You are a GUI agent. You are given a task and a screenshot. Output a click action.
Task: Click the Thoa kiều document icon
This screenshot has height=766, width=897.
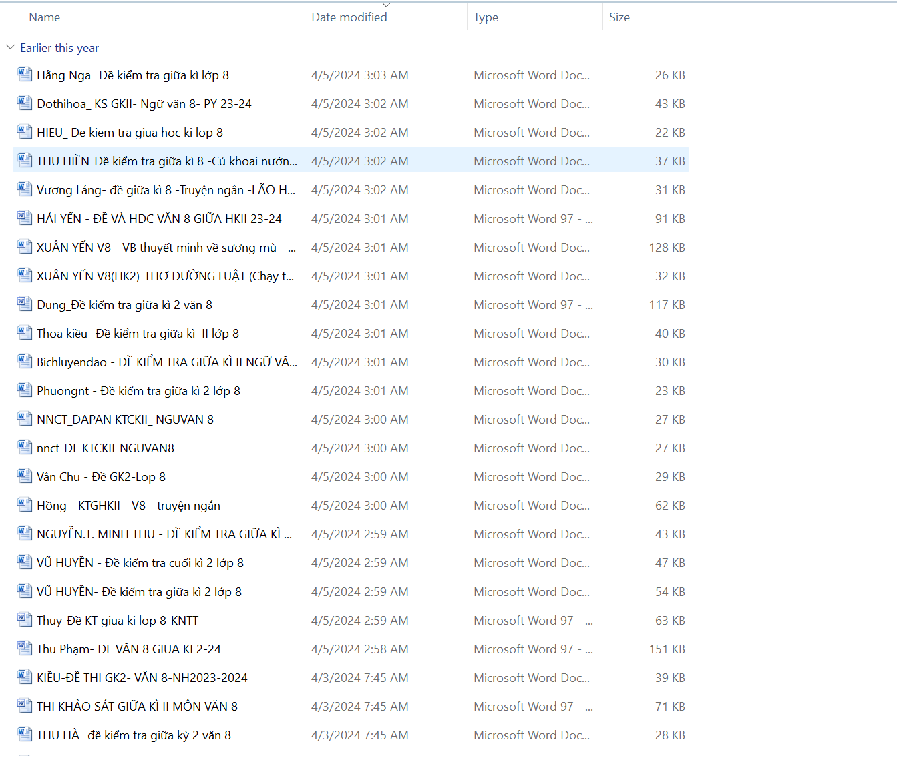[x=25, y=332]
